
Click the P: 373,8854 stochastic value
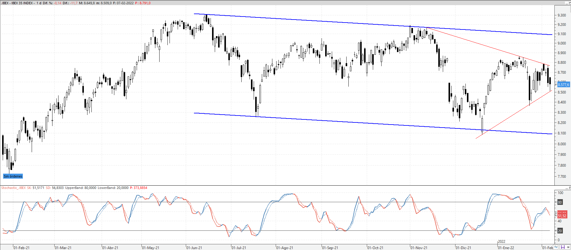(138, 188)
